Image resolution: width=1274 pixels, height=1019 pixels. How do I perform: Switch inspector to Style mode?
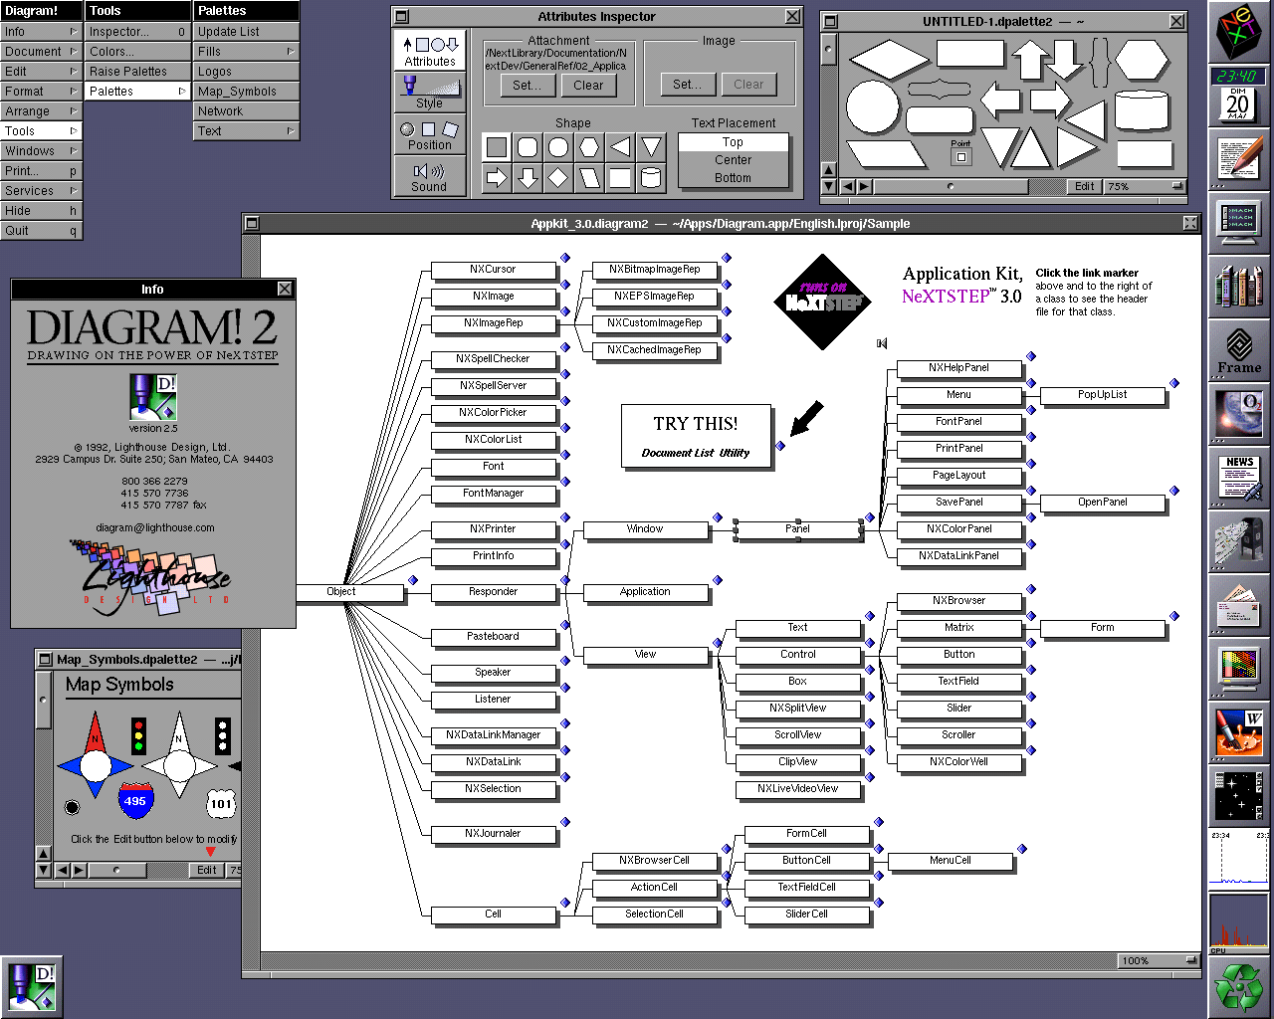pyautogui.click(x=429, y=93)
